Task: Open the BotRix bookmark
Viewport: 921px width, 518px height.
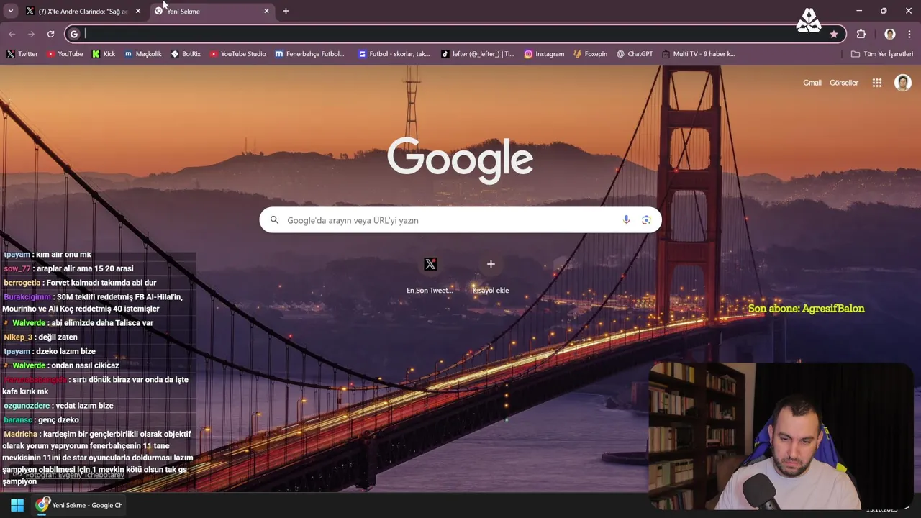Action: pyautogui.click(x=186, y=54)
